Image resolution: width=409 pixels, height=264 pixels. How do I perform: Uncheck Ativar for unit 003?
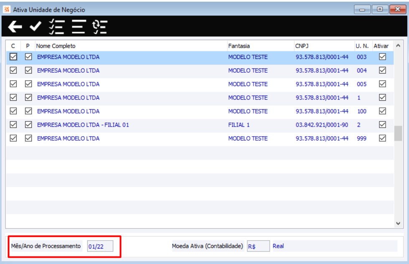coord(382,57)
